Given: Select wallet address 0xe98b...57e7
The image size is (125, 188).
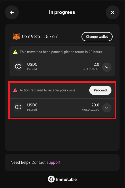Looking at the screenshot, I should (x=40, y=36).
